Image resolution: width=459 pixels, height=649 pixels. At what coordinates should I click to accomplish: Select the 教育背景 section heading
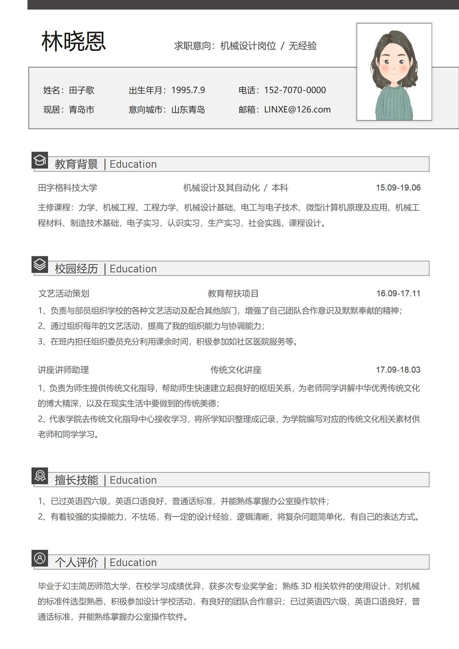point(76,164)
